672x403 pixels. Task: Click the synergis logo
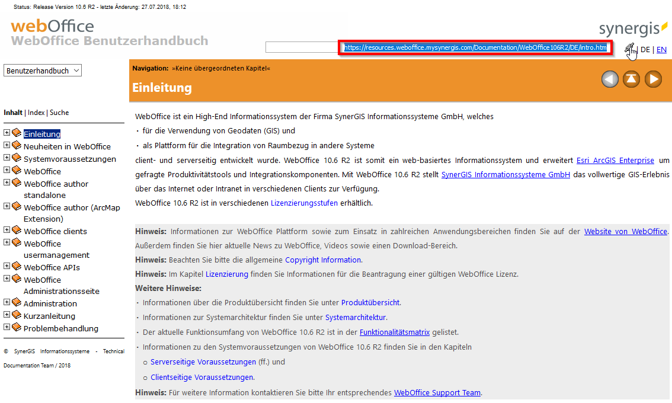[632, 28]
